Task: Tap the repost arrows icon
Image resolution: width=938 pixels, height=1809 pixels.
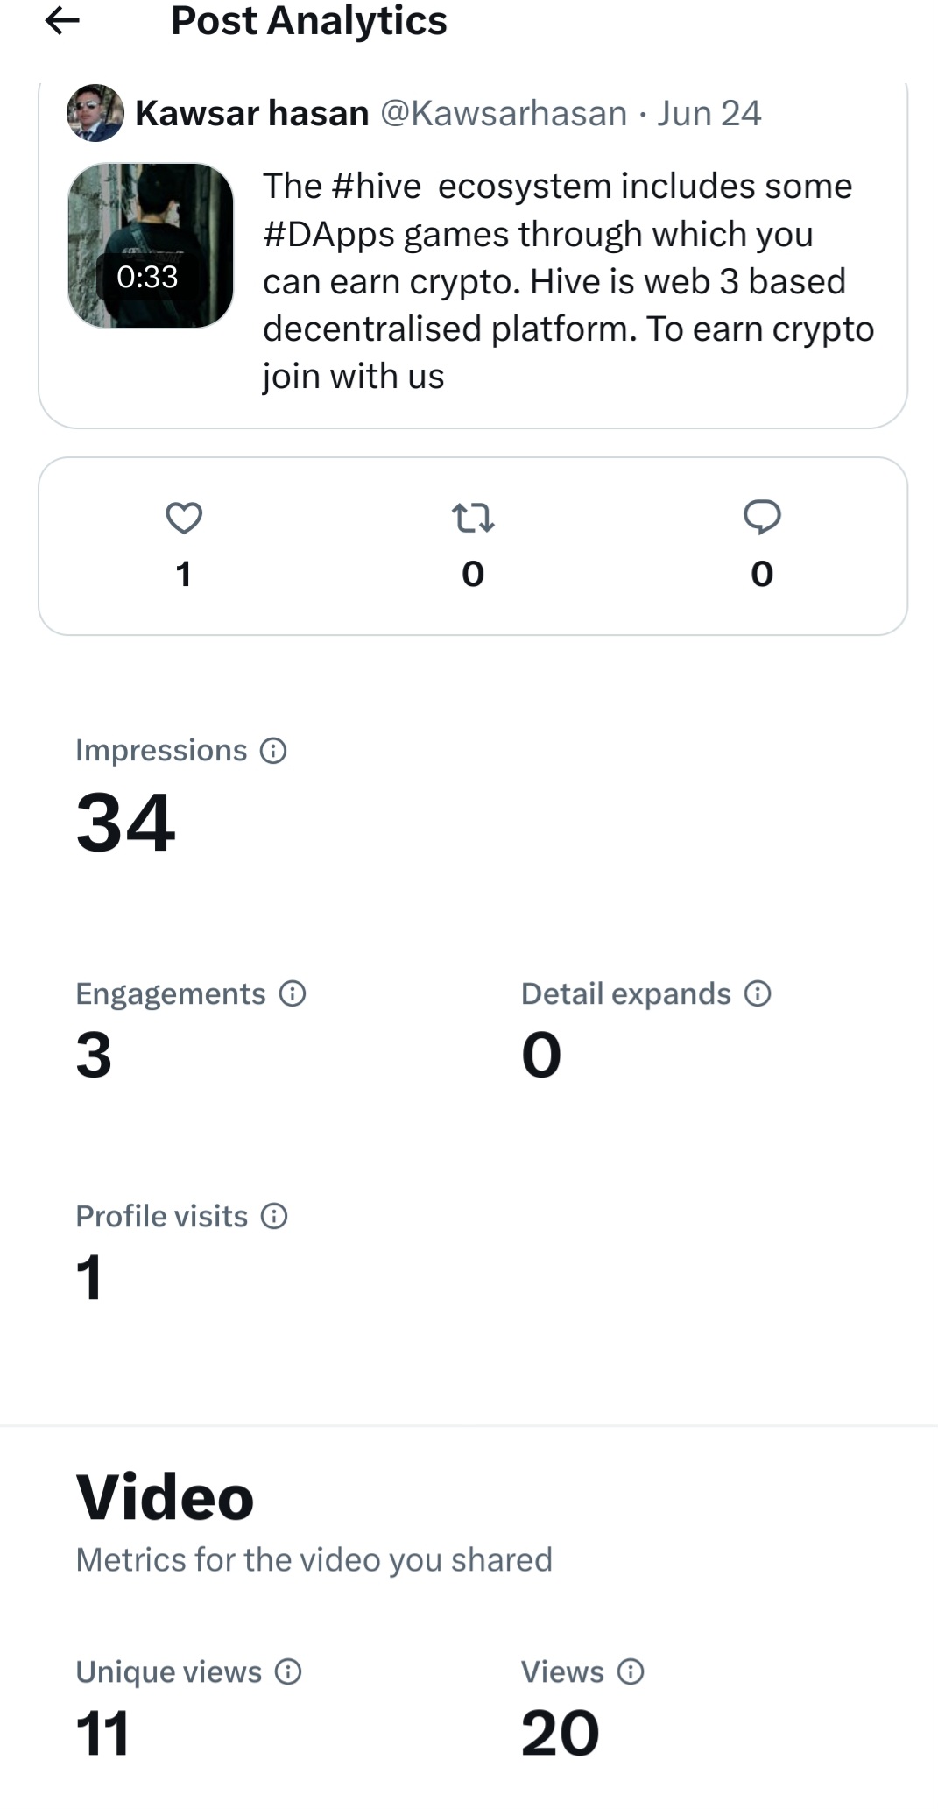Action: point(473,518)
